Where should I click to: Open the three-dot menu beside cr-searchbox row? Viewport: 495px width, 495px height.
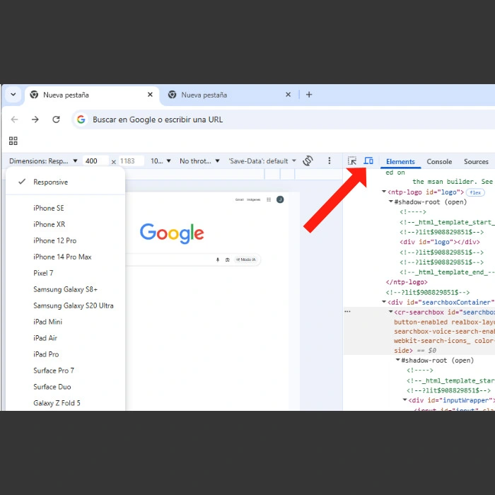[x=348, y=311]
